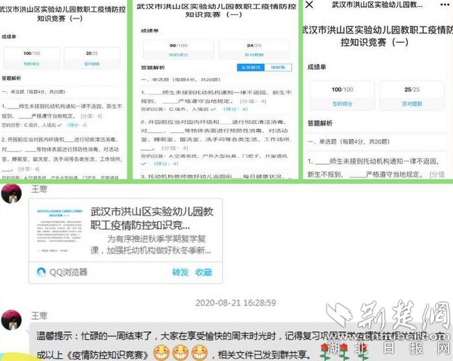
Task: Click the 成绩单 heading in the middle panel
Action: 149,30
